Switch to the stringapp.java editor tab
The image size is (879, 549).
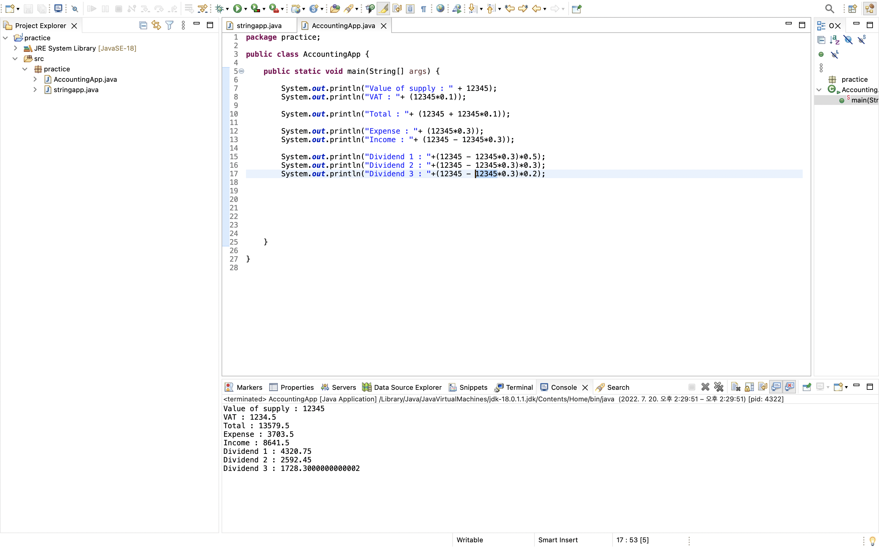(x=259, y=26)
